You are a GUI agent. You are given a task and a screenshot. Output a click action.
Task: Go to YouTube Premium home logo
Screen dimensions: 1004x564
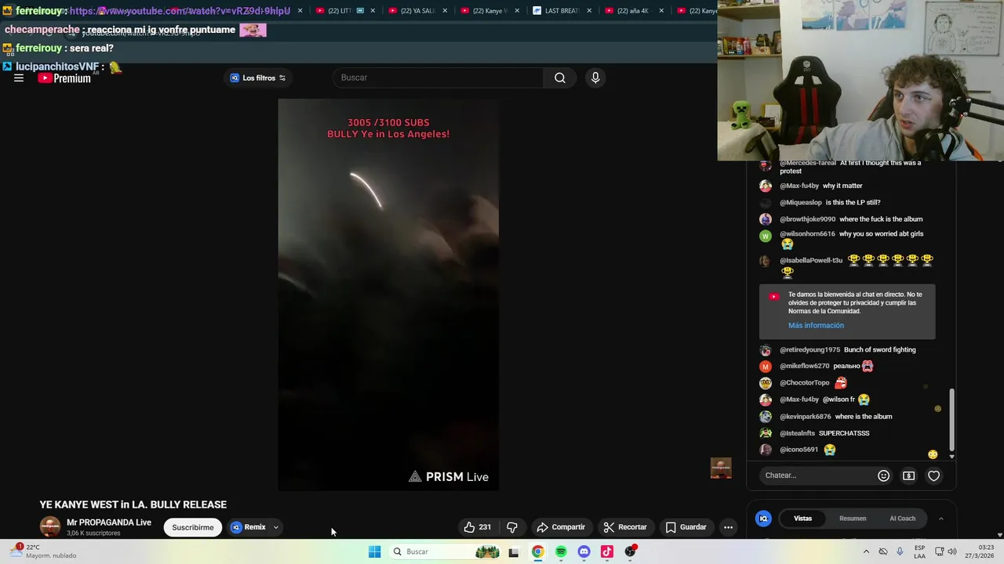64,78
